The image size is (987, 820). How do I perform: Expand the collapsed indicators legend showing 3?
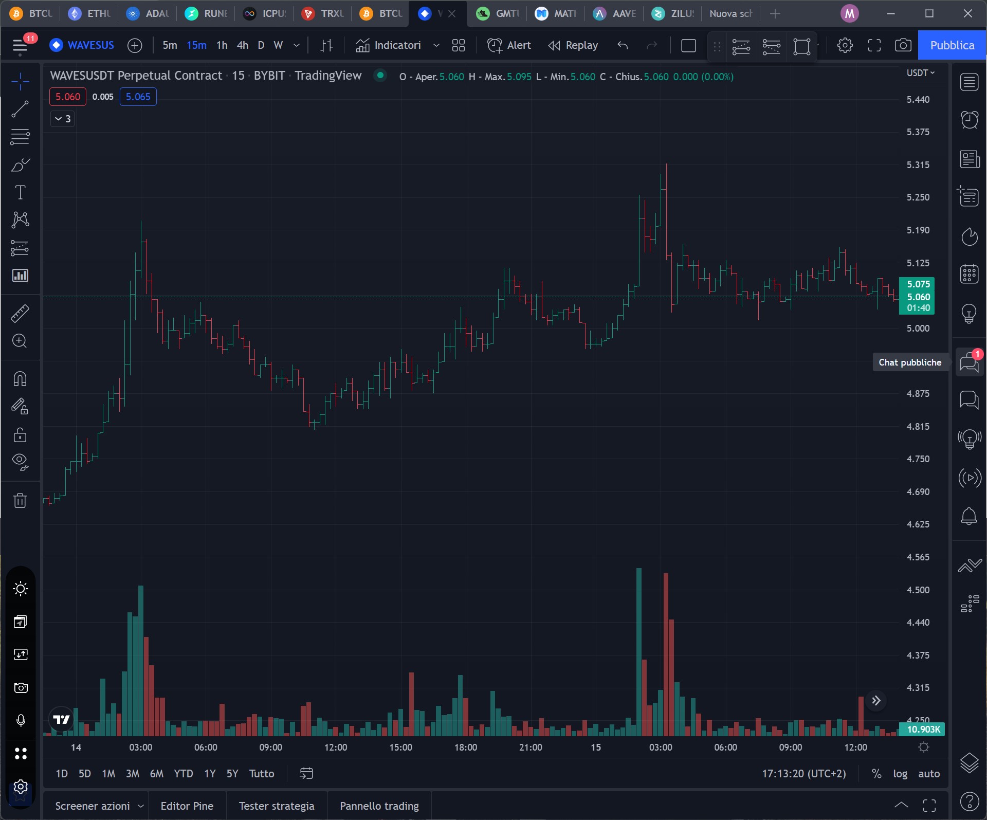(63, 119)
